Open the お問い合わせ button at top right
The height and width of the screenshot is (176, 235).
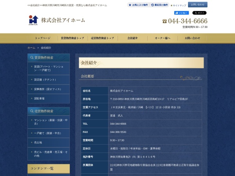198,5
